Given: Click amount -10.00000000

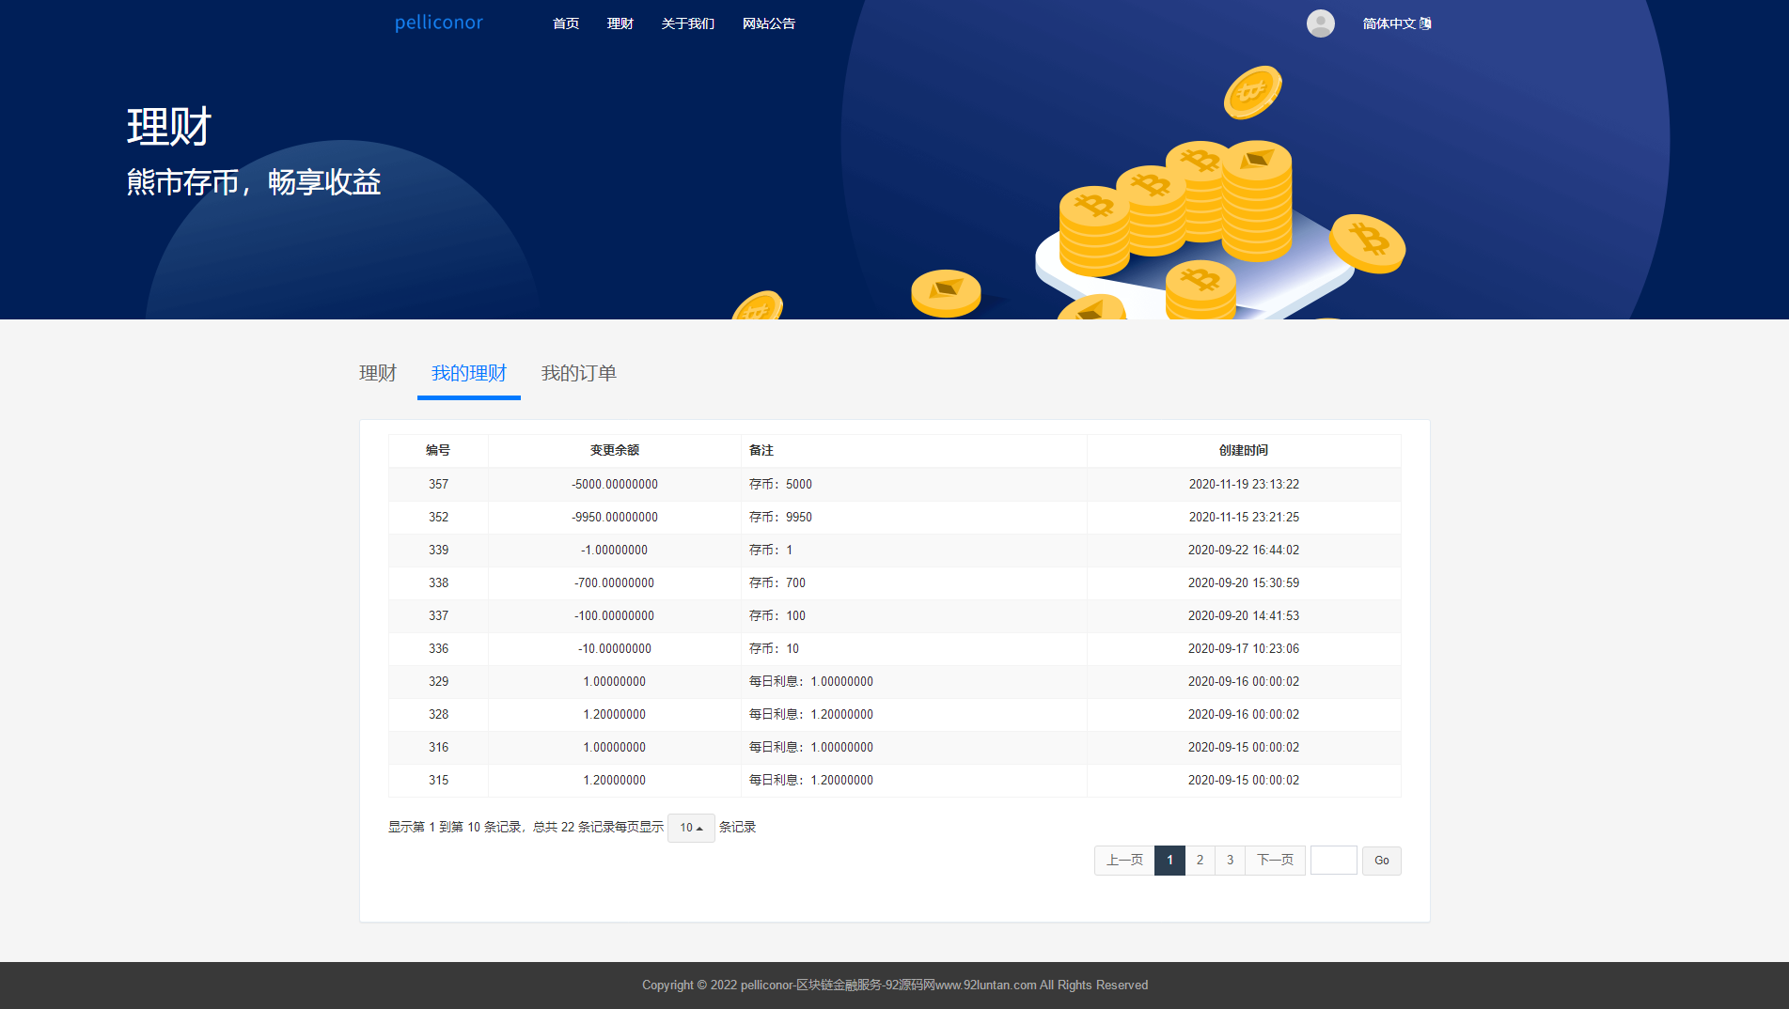Looking at the screenshot, I should pos(615,649).
